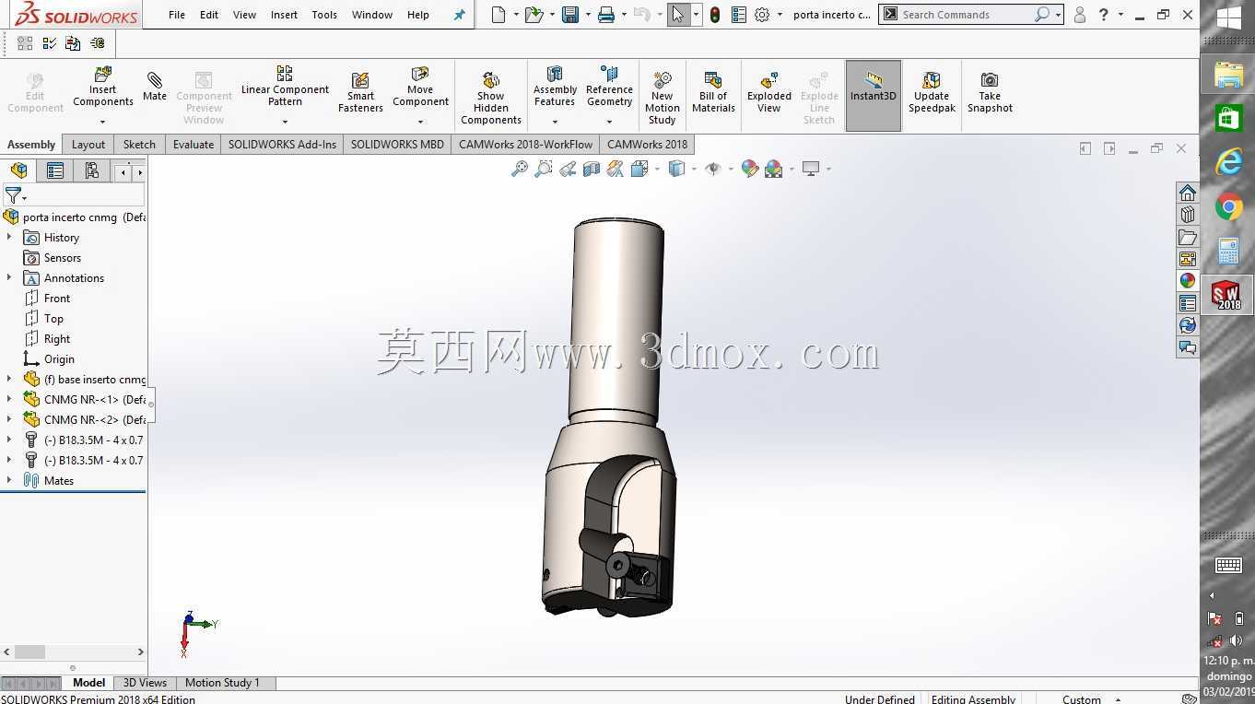The width and height of the screenshot is (1255, 704).
Task: Open the Motion Study 1 tab
Action: click(222, 683)
